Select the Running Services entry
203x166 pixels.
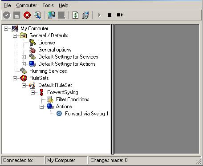[x=48, y=71]
